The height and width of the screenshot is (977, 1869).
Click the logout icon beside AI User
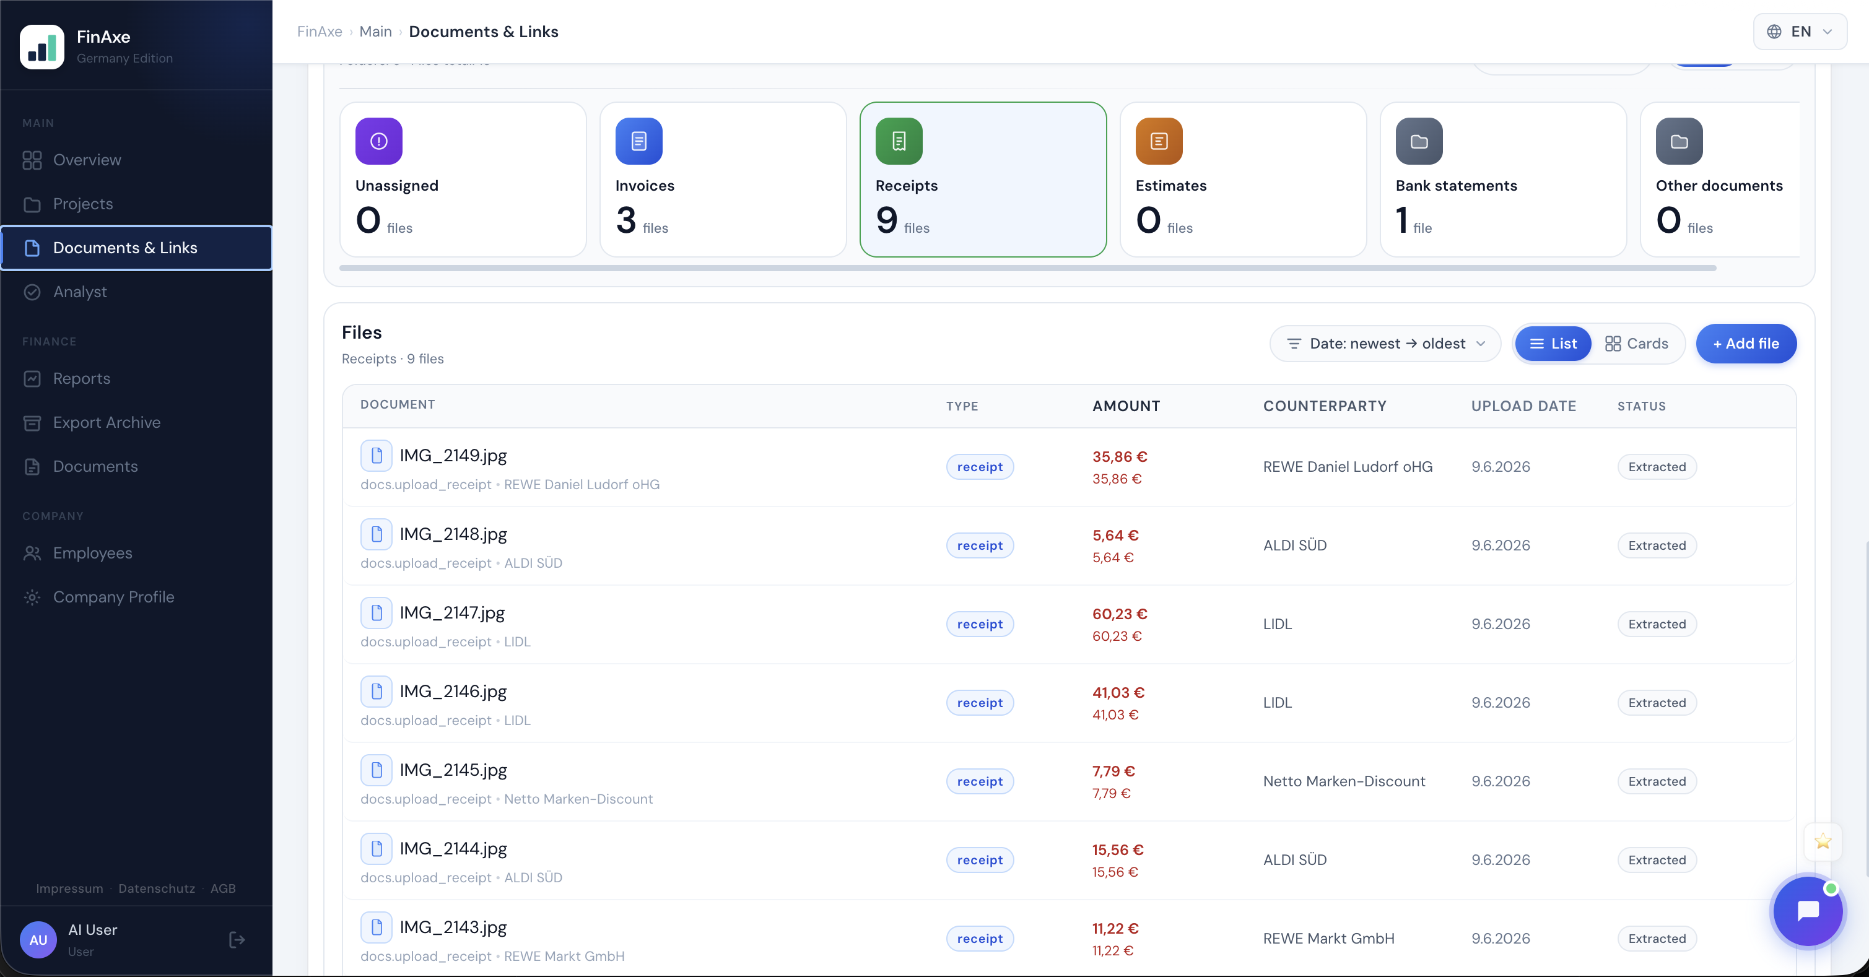[x=237, y=940]
